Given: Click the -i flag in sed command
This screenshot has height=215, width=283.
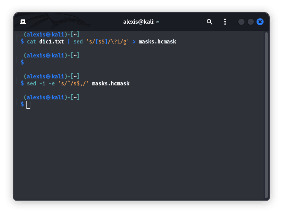Looking at the screenshot, I should (x=42, y=83).
